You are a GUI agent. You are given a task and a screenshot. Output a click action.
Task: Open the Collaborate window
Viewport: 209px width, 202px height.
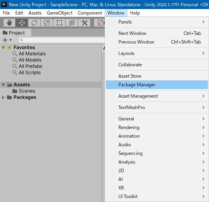(x=157, y=65)
